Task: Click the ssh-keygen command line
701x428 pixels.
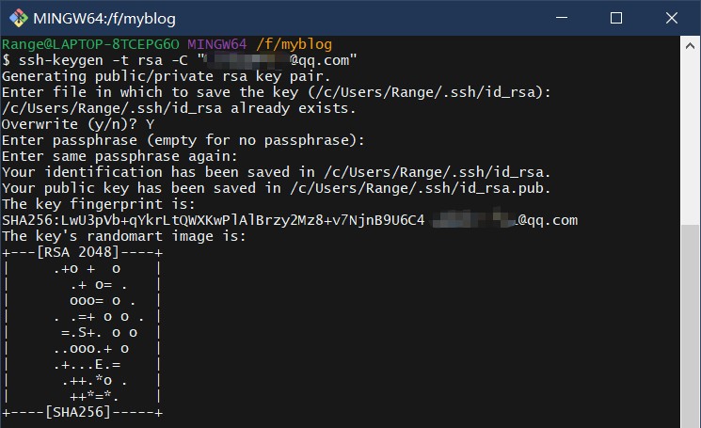Action: (180, 60)
